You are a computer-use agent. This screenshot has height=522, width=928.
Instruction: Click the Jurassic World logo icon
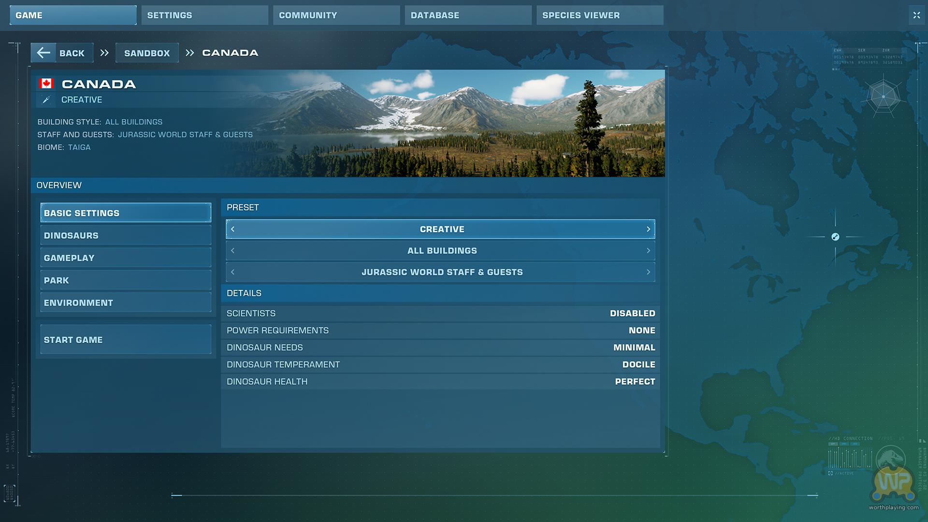(x=890, y=459)
